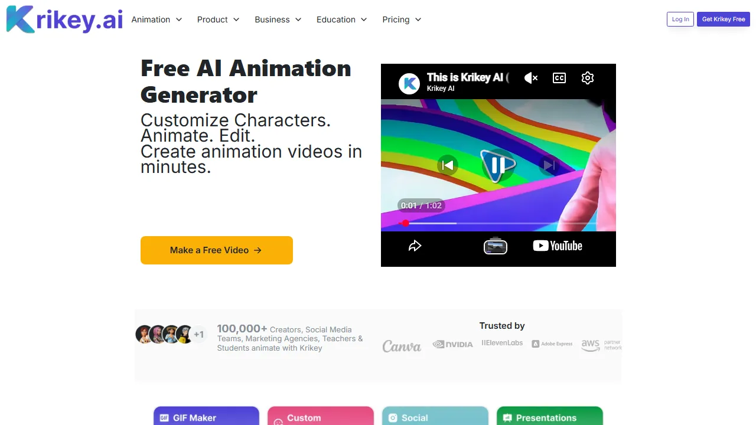
Task: Pause the video playback
Action: click(x=498, y=165)
